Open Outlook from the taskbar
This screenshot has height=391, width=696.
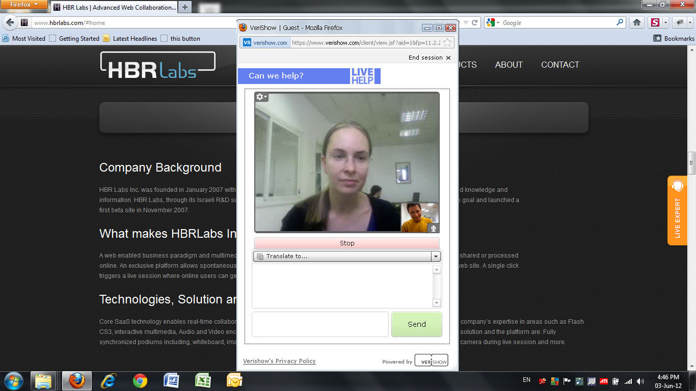click(234, 380)
